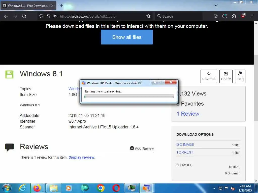This screenshot has height=193, width=258.
Task: Download the TORRENT option
Action: [185, 152]
